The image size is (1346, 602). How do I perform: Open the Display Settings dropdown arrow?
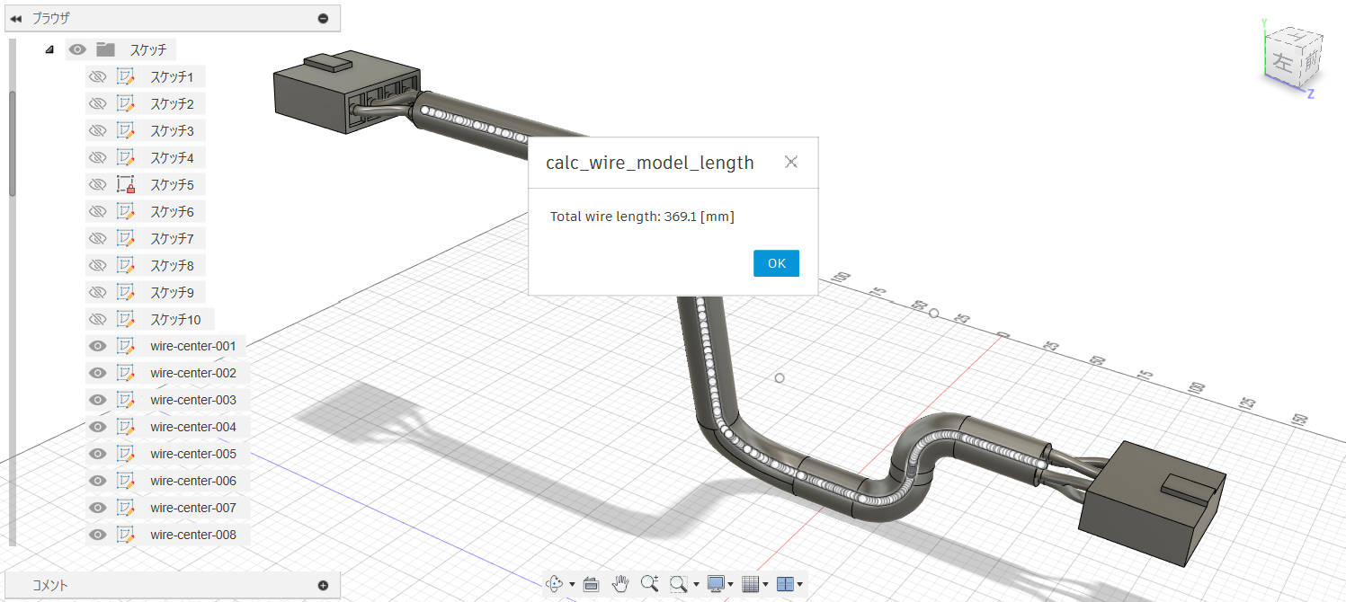pos(729,584)
